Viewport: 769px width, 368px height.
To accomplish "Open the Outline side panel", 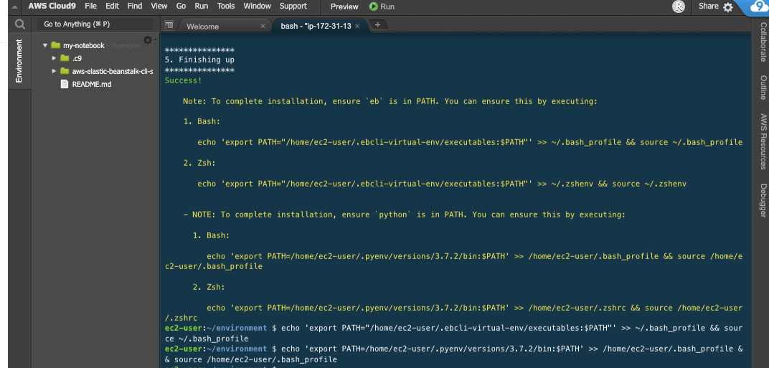I will (763, 88).
